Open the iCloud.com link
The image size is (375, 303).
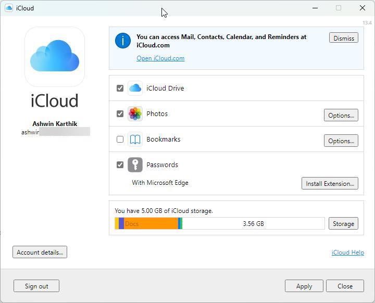click(x=160, y=58)
